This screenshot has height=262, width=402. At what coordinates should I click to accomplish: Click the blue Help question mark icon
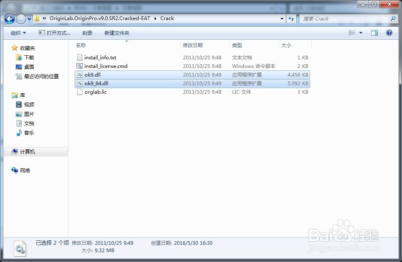pos(389,33)
